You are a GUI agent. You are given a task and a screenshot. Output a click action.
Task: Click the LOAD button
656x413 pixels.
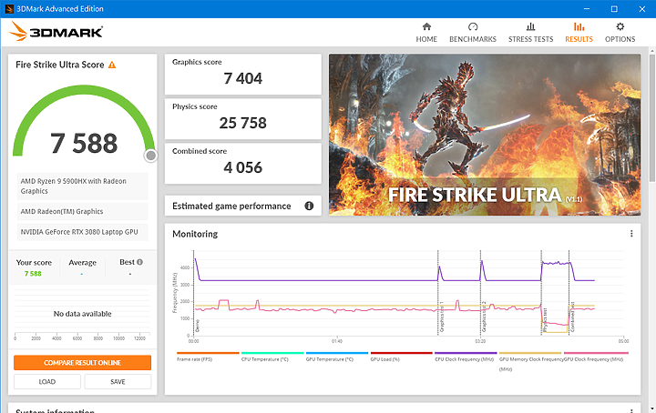[47, 382]
